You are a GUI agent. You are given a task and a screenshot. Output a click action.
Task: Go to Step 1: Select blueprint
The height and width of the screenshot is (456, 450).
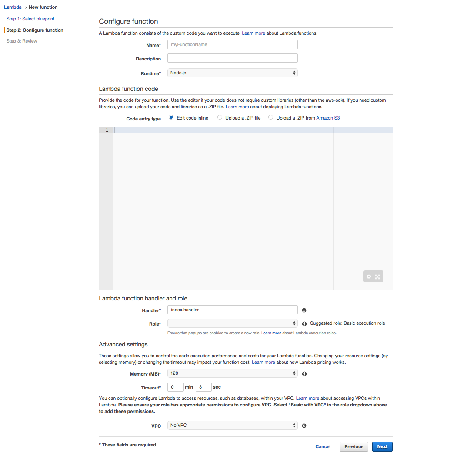pos(30,19)
